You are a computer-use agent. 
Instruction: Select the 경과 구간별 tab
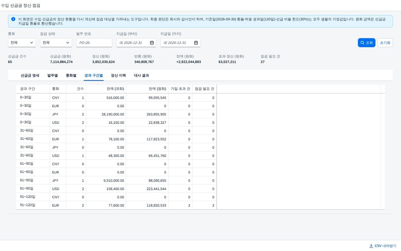click(x=94, y=75)
